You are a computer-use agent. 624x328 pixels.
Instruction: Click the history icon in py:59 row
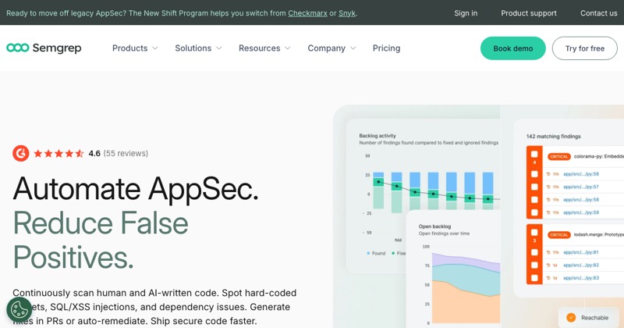click(x=548, y=212)
